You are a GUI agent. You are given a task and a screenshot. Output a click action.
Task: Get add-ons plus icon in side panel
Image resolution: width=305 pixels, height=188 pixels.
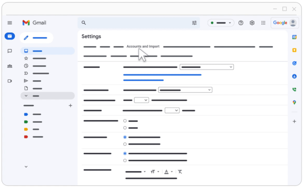coord(294,122)
